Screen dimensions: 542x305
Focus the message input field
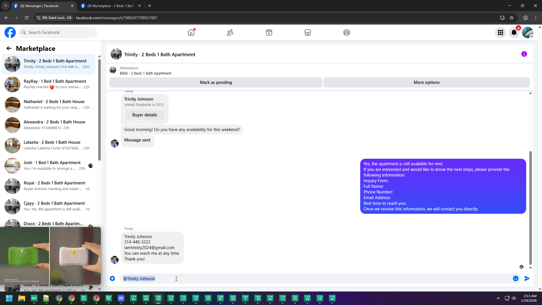(x=316, y=278)
